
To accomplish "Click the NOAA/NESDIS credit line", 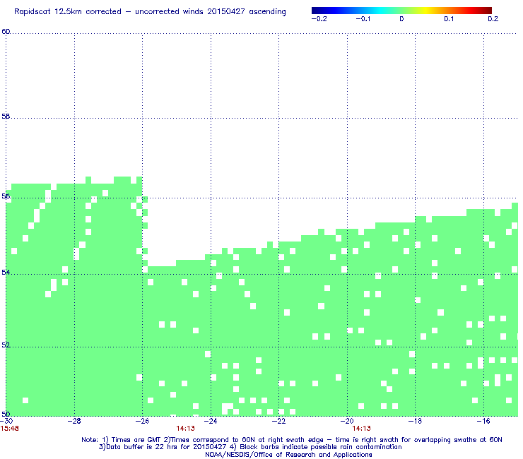I will coord(288,455).
